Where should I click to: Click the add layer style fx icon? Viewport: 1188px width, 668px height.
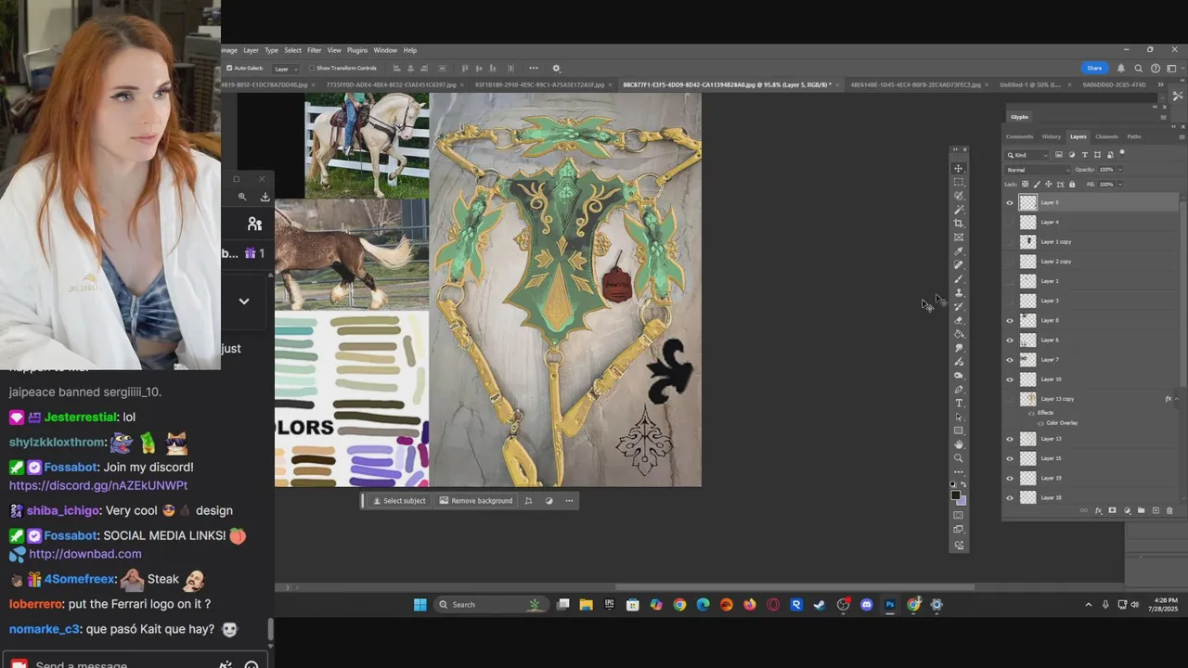pyautogui.click(x=1098, y=510)
